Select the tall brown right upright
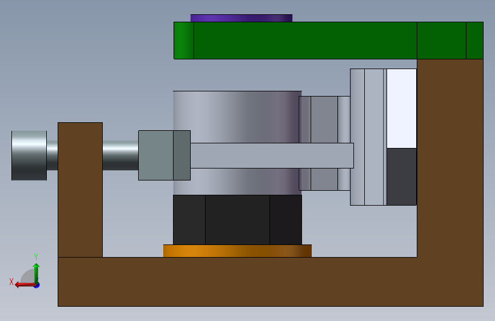495x321 pixels. point(450,158)
